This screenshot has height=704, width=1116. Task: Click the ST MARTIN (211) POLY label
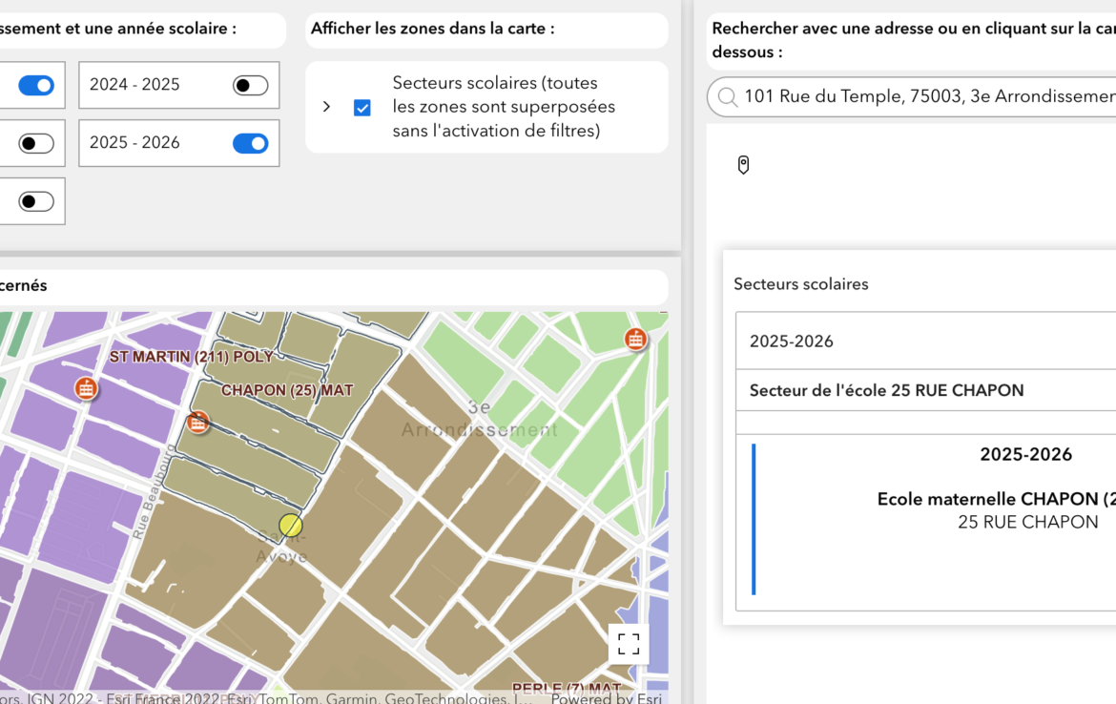point(191,357)
